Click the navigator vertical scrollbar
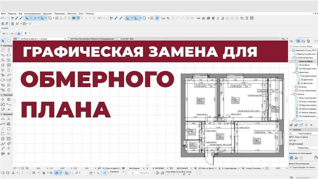Image resolution: width=318 pixels, height=179 pixels. tap(317, 59)
